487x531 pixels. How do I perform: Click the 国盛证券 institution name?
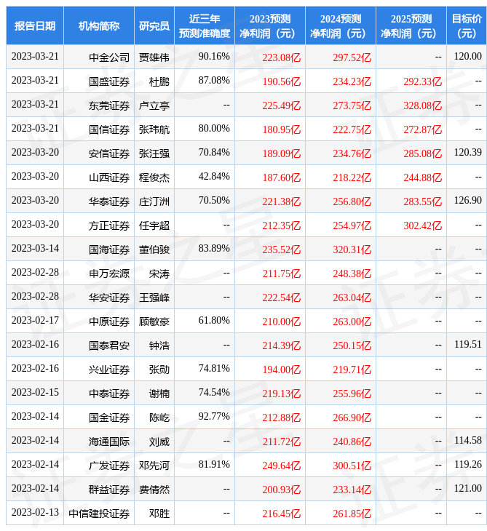[x=109, y=81]
